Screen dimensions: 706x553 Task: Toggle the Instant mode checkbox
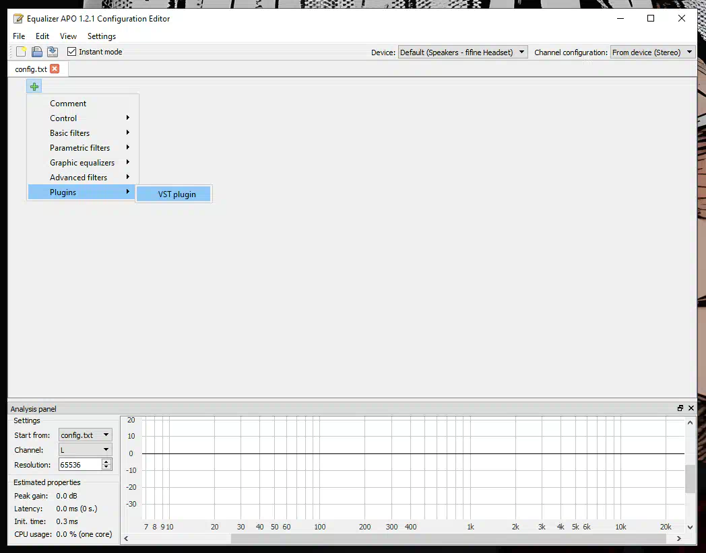coord(71,52)
